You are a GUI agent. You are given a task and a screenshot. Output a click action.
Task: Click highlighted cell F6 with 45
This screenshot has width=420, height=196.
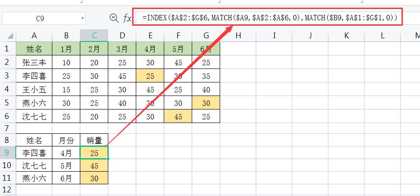click(x=178, y=116)
